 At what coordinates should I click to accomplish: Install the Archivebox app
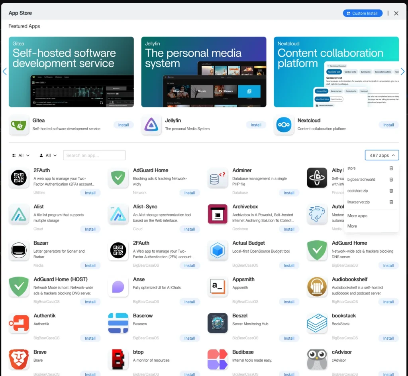click(289, 229)
